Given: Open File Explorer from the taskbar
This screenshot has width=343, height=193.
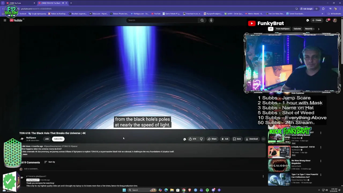Looking at the screenshot, I should coord(172,190).
